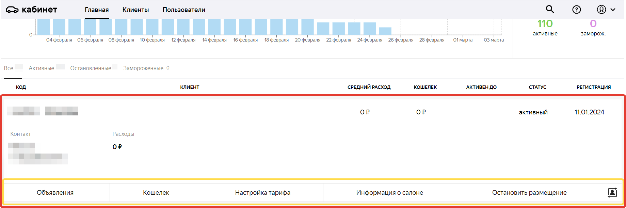Go to the Клиенты menu item
Screen dimensions: 626x208
pos(135,10)
